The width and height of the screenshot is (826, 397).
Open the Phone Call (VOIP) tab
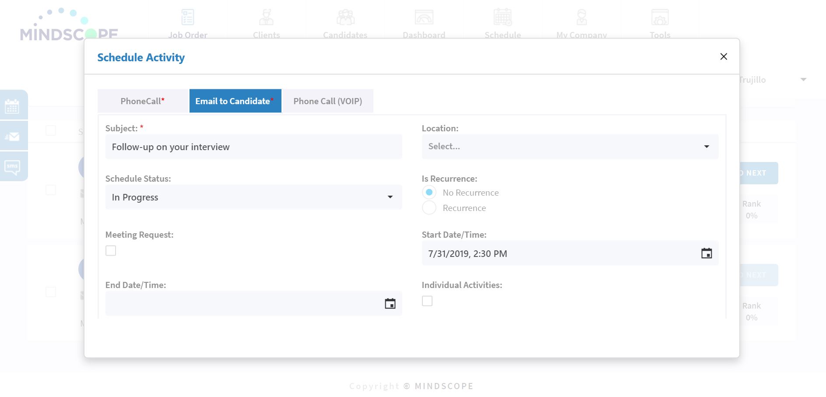[328, 101]
